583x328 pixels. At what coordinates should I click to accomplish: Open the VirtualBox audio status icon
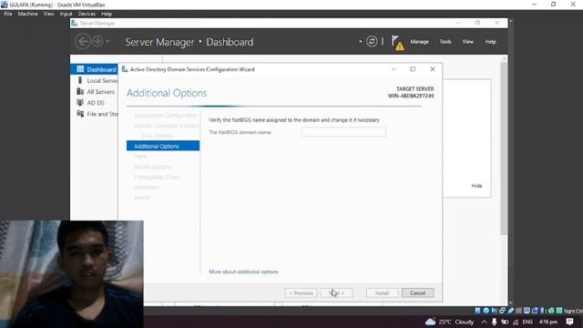pos(494,311)
